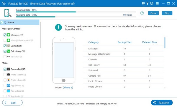
Task: Select the Category column header
Action: coord(94,42)
